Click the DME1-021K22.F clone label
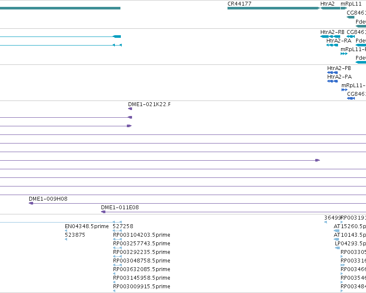Image resolution: width=366 pixels, height=293 pixels. pos(149,104)
